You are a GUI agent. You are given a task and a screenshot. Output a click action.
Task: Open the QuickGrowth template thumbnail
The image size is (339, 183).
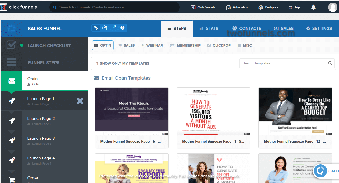pyautogui.click(x=295, y=168)
